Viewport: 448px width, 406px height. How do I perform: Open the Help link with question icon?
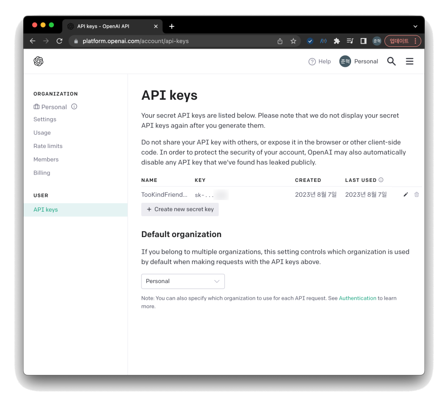pos(320,61)
